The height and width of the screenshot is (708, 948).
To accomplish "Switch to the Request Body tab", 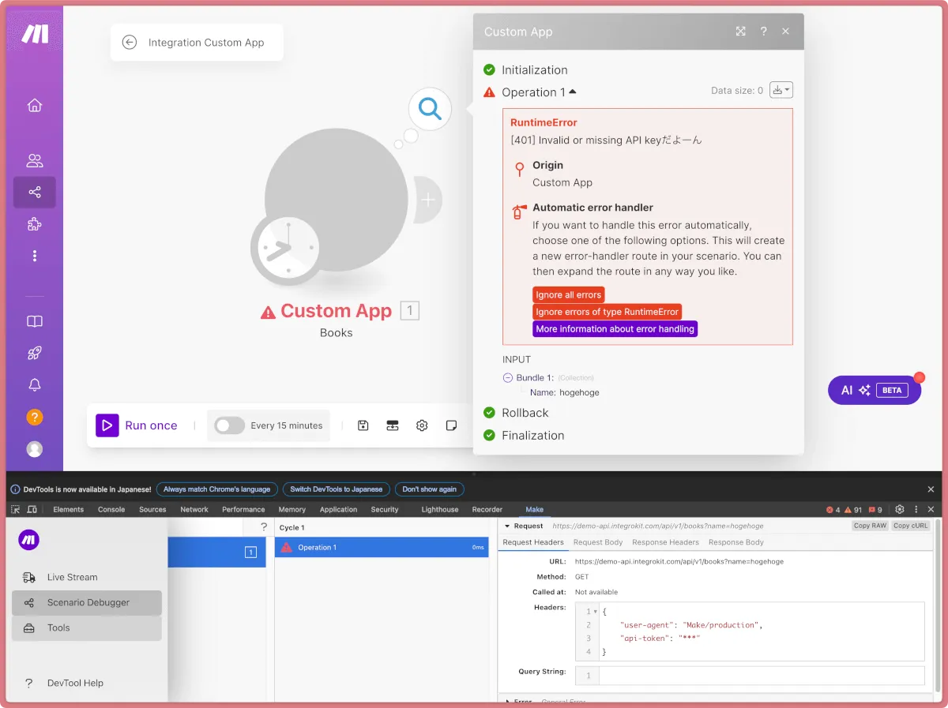I will coord(598,542).
